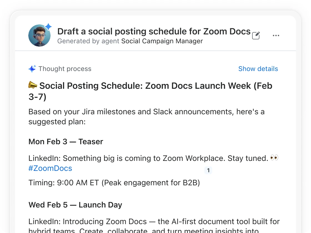Click the megaphone emoji in heading

(33, 85)
